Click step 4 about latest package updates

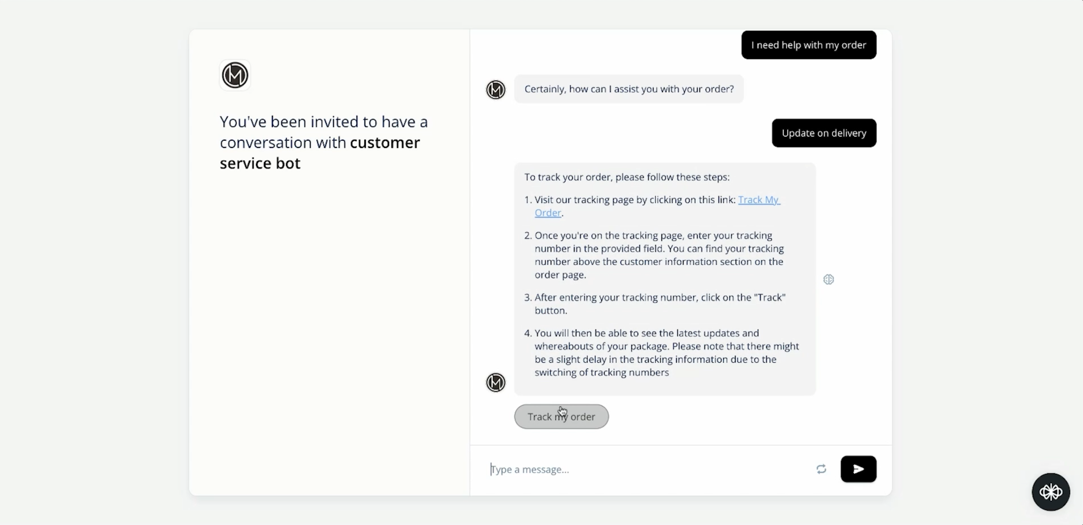(666, 353)
